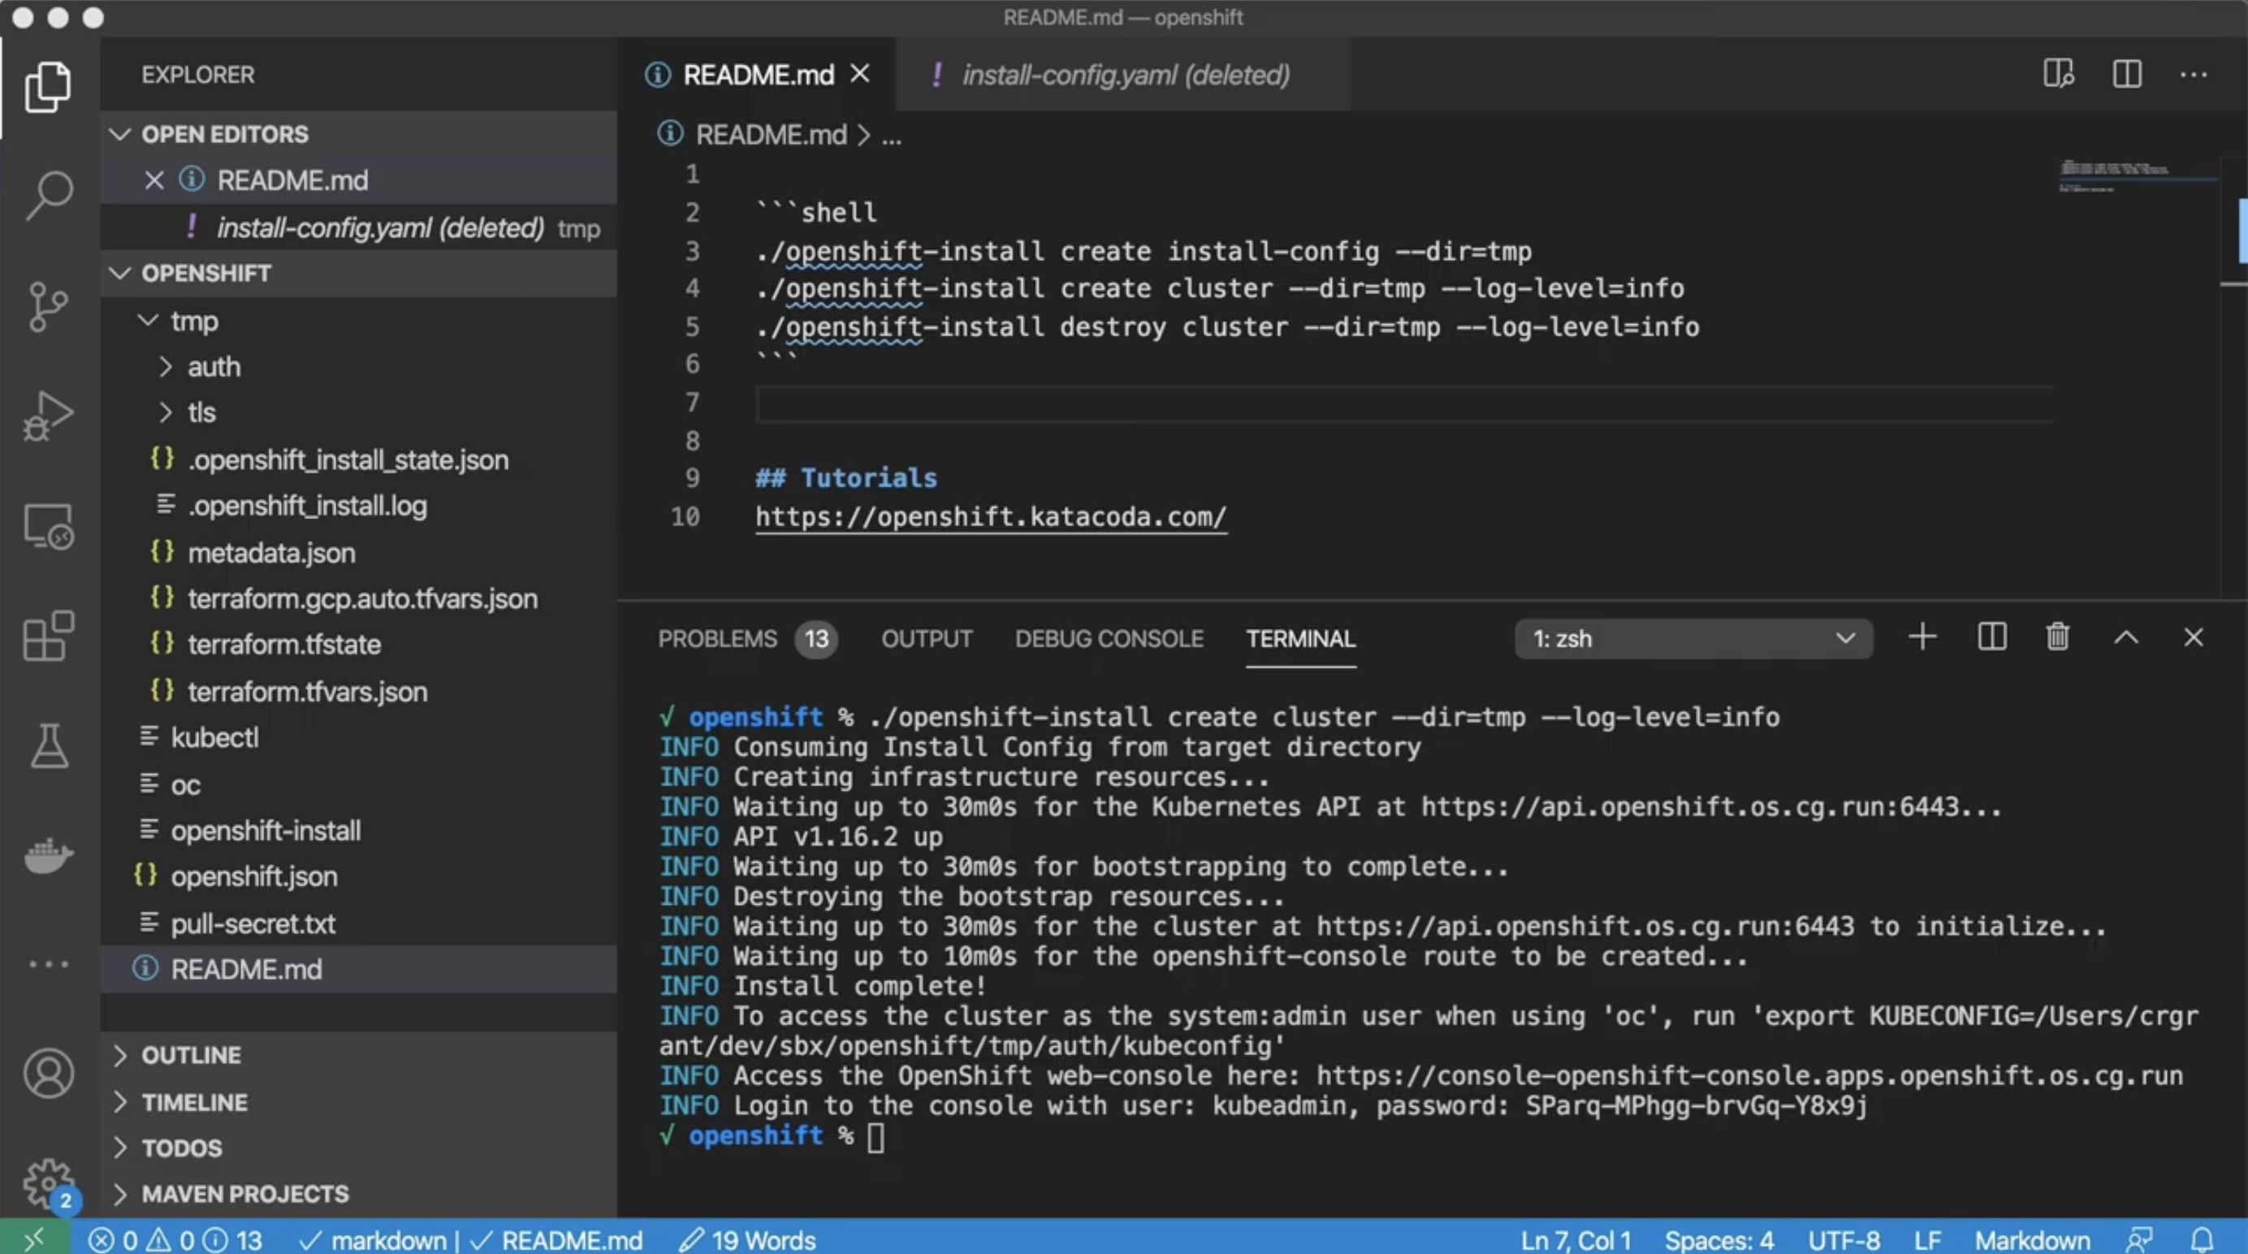
Task: Split the terminal panel
Action: [1991, 638]
